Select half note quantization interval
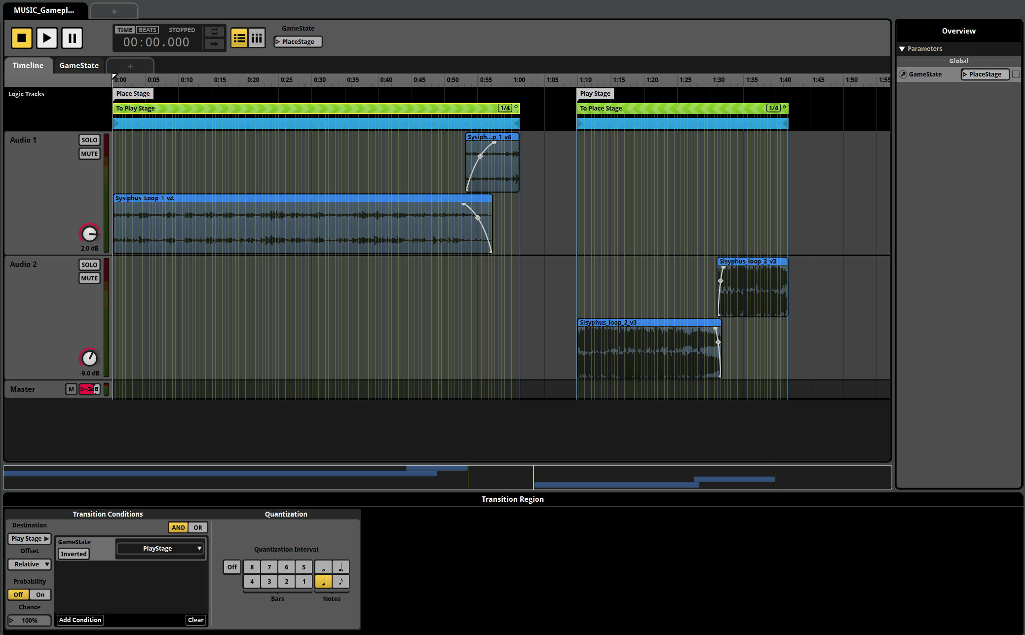Viewport: 1025px width, 635px height. (324, 567)
